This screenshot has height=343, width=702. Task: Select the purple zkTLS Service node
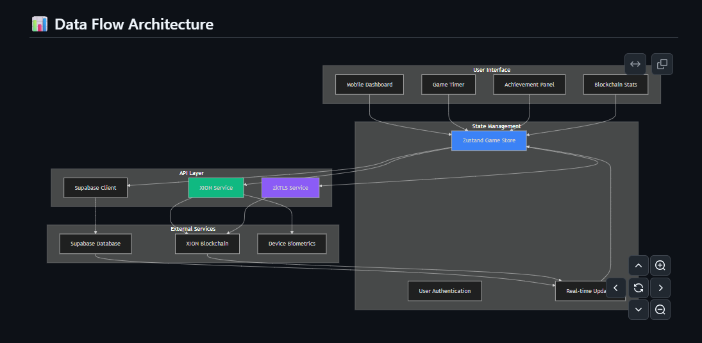point(290,188)
